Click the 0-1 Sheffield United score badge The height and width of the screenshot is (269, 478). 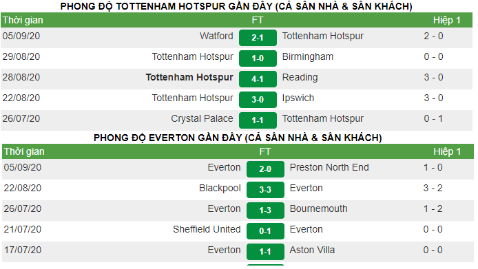(x=265, y=231)
